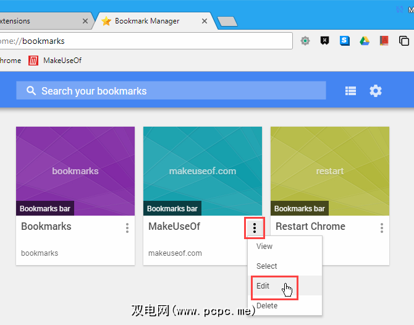Click the MakeUseOf favicon in bookmarks bar

pos(33,61)
